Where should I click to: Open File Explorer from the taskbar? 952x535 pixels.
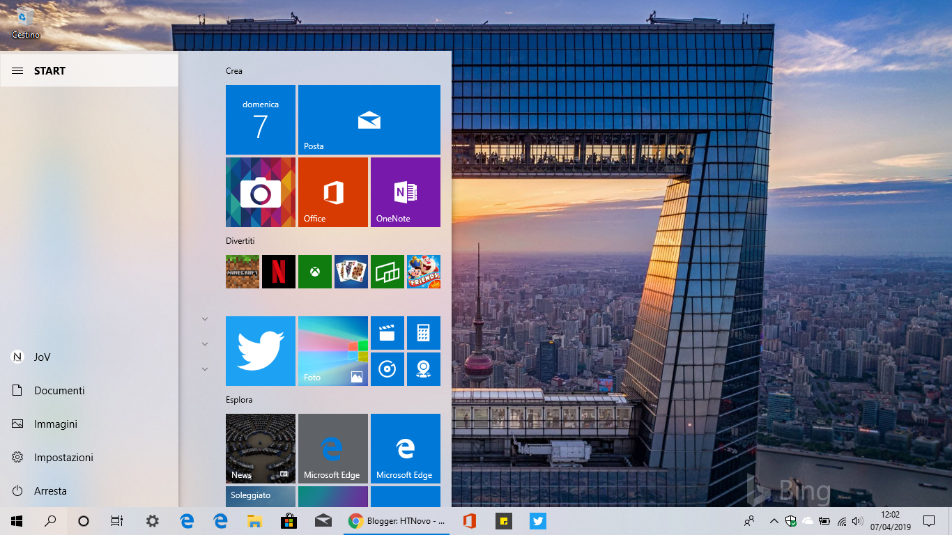(x=254, y=521)
